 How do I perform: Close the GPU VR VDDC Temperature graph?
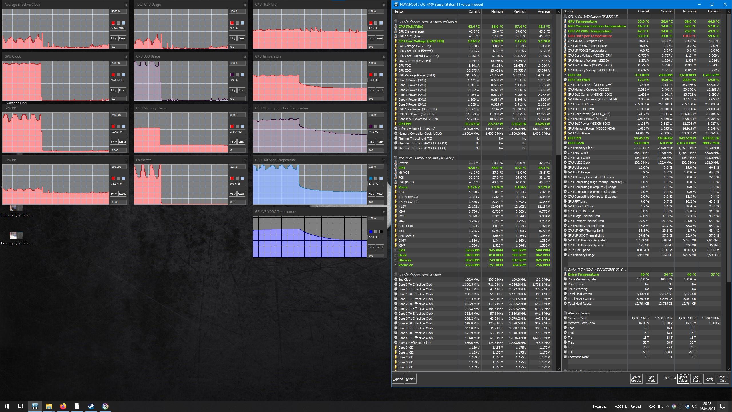coord(384,212)
